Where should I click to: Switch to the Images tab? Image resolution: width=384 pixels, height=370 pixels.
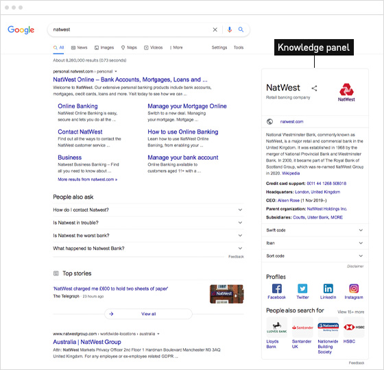(104, 47)
